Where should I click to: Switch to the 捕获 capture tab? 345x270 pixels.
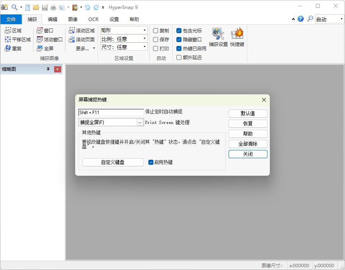[x=32, y=19]
